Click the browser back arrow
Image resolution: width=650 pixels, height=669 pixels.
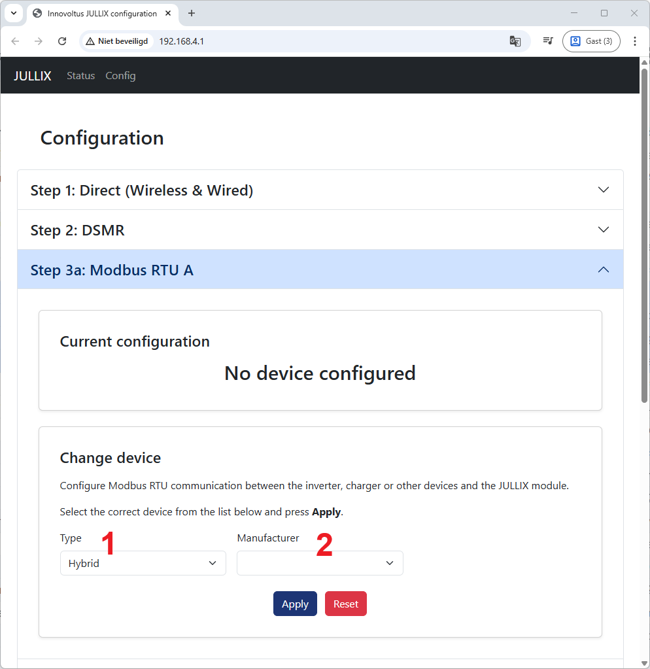tap(16, 41)
